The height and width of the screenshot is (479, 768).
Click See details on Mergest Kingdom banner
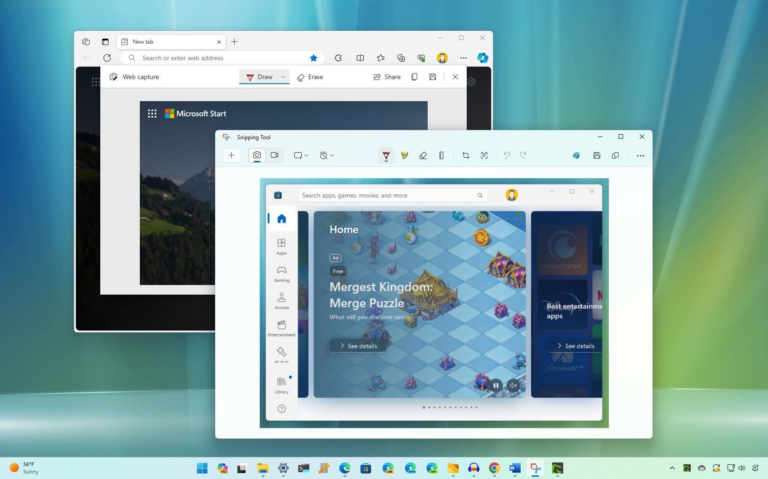358,346
